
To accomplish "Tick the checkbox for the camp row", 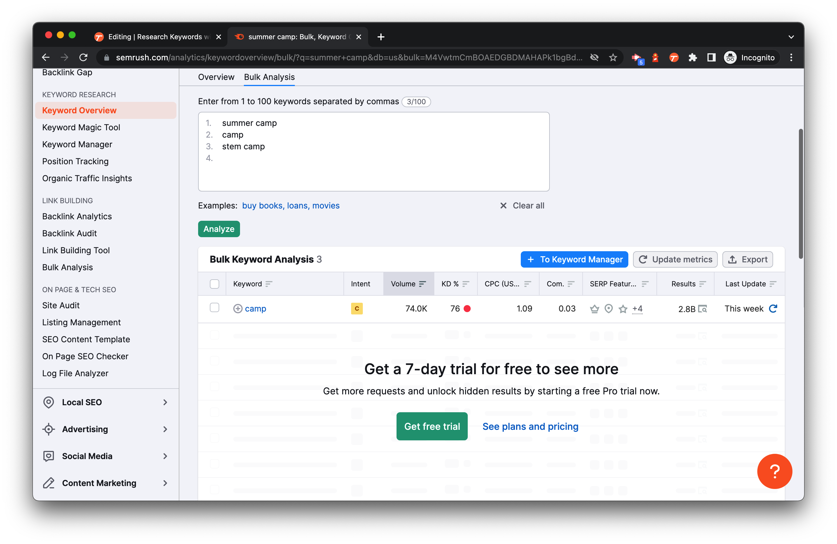I will coord(214,307).
